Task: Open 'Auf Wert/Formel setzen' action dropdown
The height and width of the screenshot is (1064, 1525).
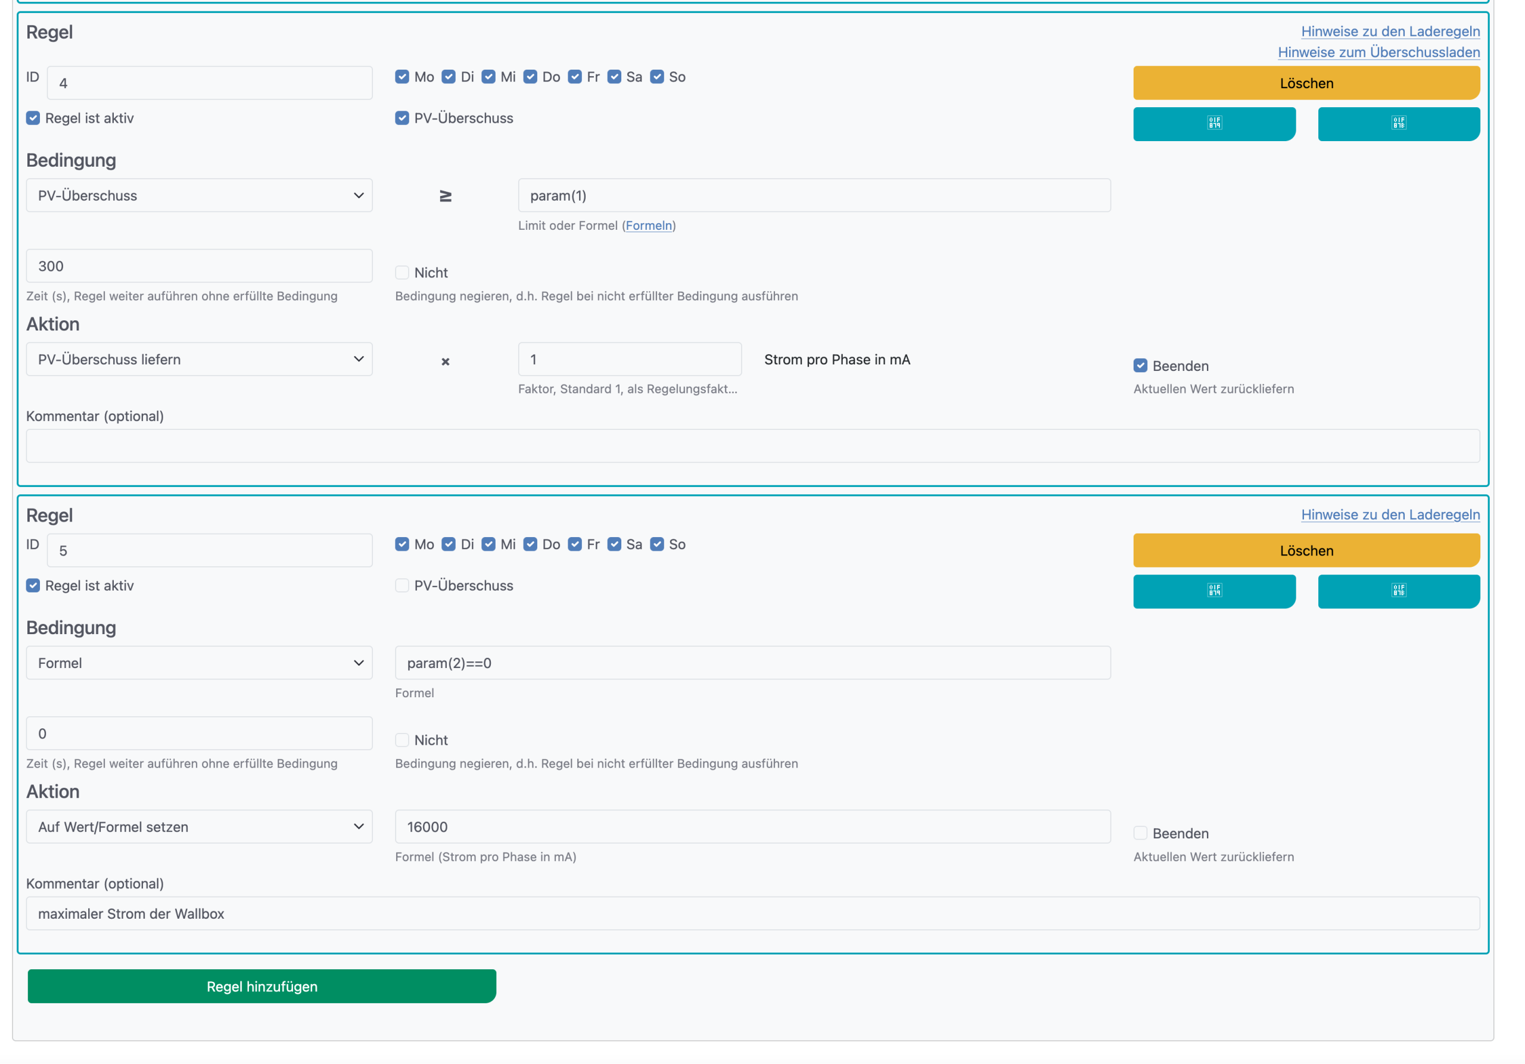Action: click(198, 827)
